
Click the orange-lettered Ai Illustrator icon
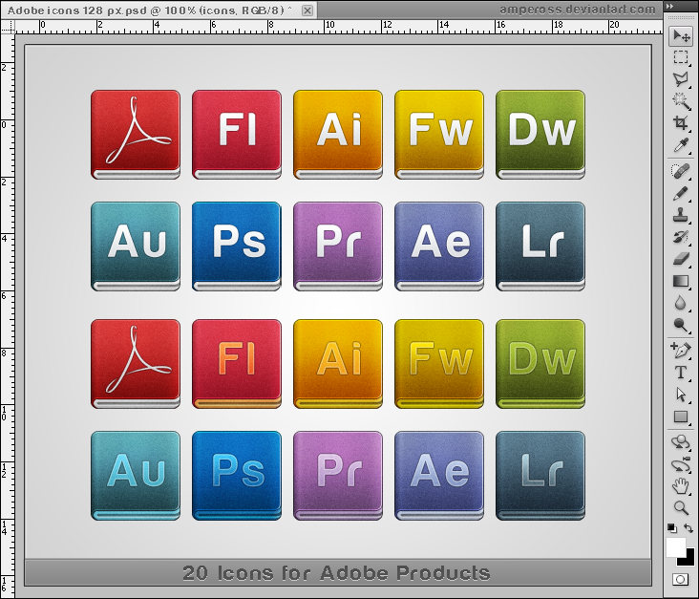click(x=338, y=364)
